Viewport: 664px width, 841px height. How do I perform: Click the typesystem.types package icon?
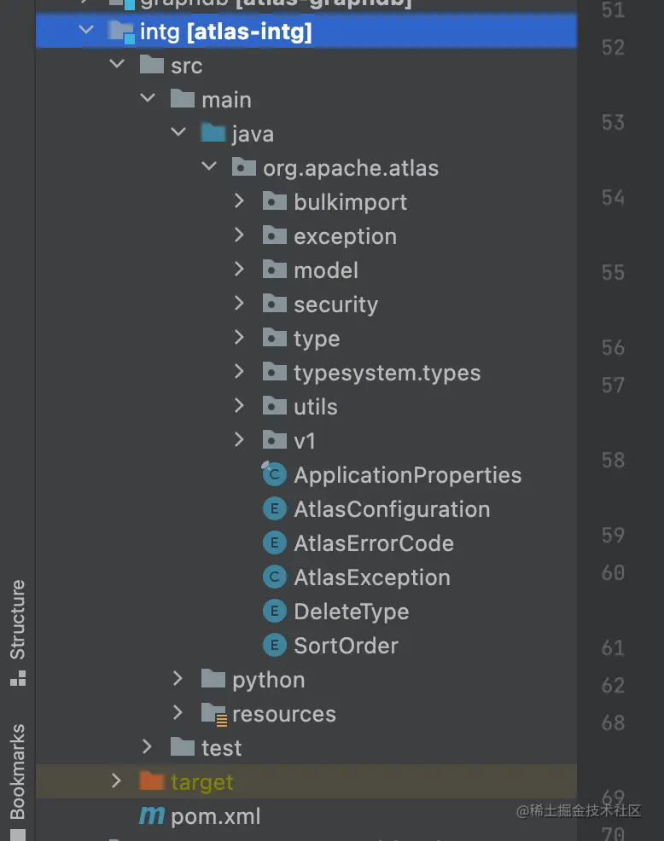point(275,372)
